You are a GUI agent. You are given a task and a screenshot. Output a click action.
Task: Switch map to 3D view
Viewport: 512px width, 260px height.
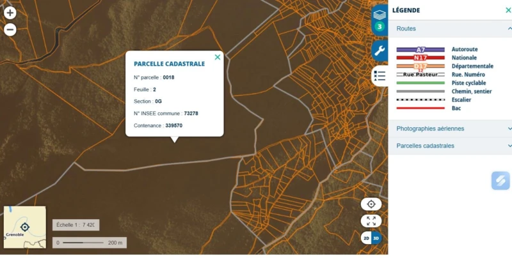pyautogui.click(x=376, y=238)
